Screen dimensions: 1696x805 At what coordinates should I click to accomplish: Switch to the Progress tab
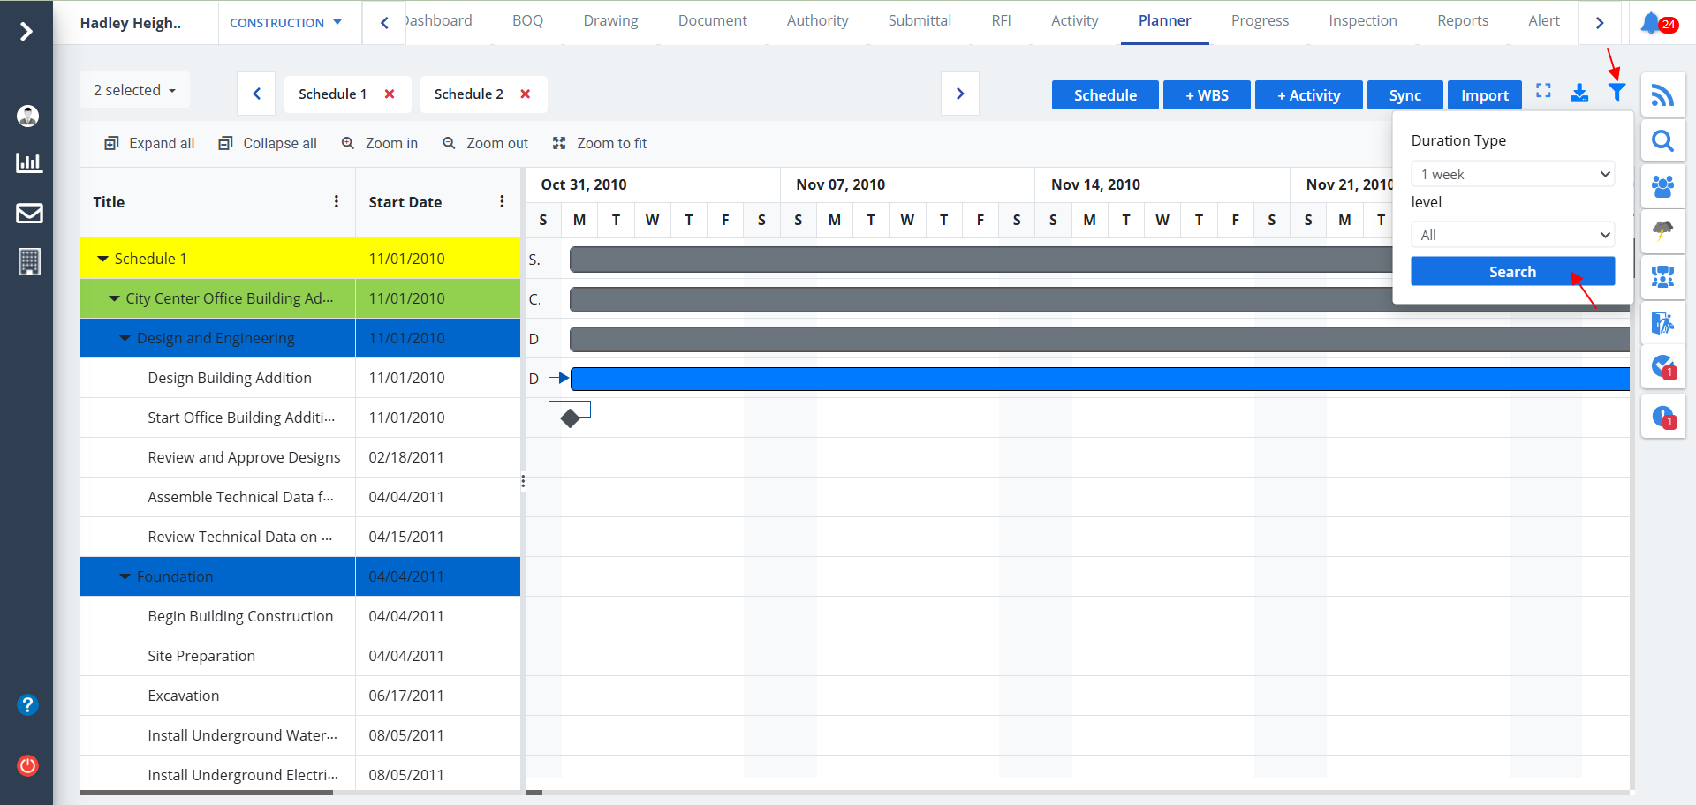coord(1260,21)
